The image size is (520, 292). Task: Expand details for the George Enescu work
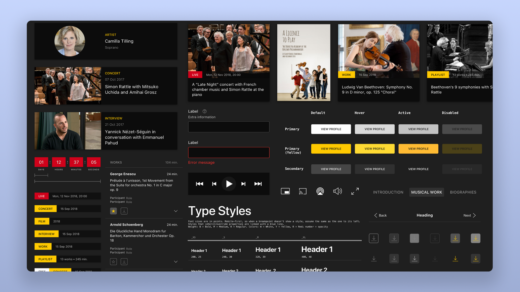pyautogui.click(x=175, y=211)
